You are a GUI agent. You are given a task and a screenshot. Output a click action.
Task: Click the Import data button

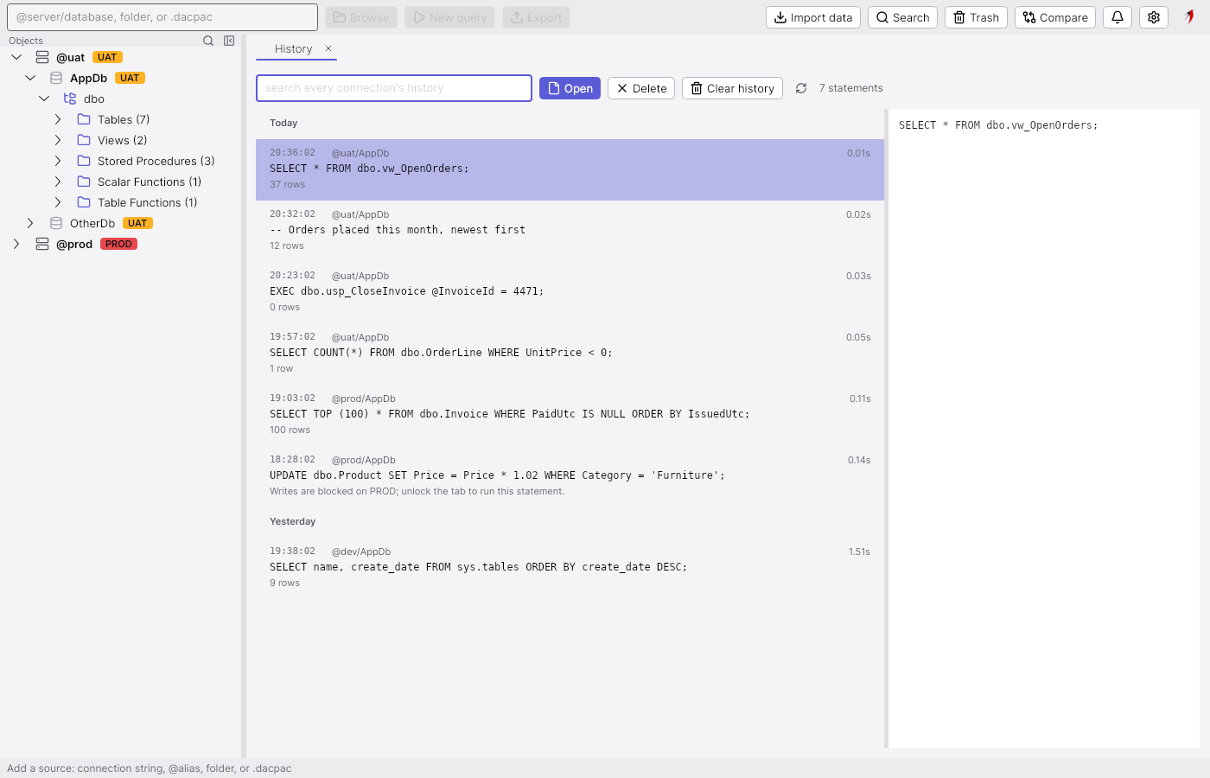pyautogui.click(x=812, y=17)
